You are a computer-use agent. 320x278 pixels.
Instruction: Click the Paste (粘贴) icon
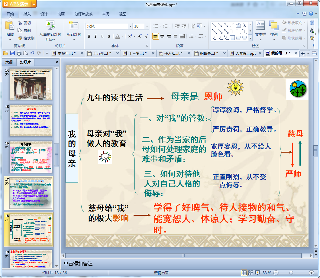click(10, 26)
